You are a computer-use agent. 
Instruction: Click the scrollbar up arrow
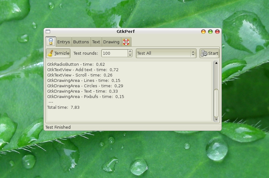[x=216, y=63]
